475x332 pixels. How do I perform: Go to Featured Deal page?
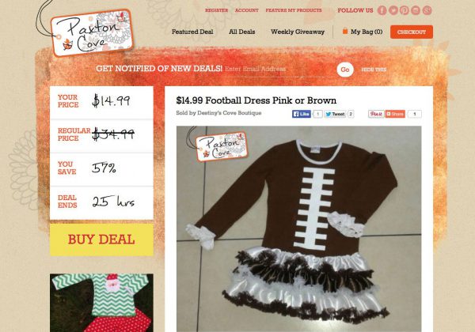click(x=192, y=32)
